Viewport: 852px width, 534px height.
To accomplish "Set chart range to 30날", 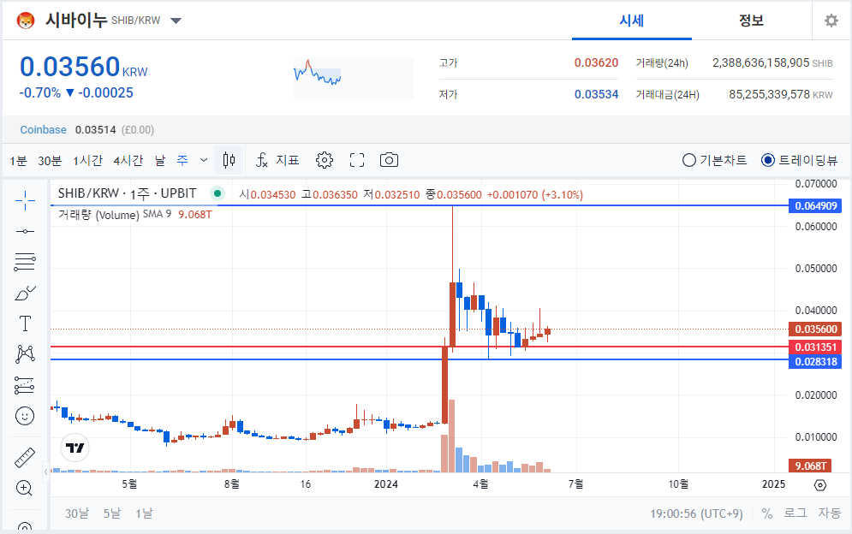I will coord(76,513).
